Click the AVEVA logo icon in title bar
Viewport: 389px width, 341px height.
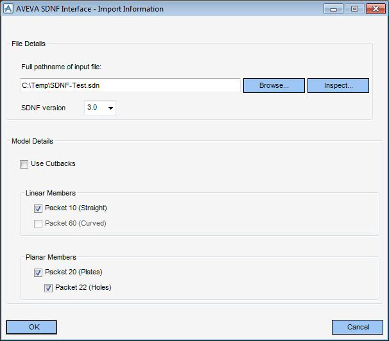coord(8,9)
